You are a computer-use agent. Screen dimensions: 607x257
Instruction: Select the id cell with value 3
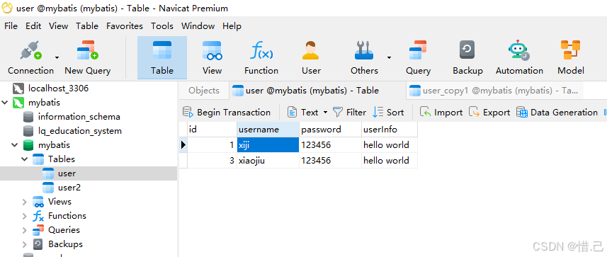tap(212, 160)
